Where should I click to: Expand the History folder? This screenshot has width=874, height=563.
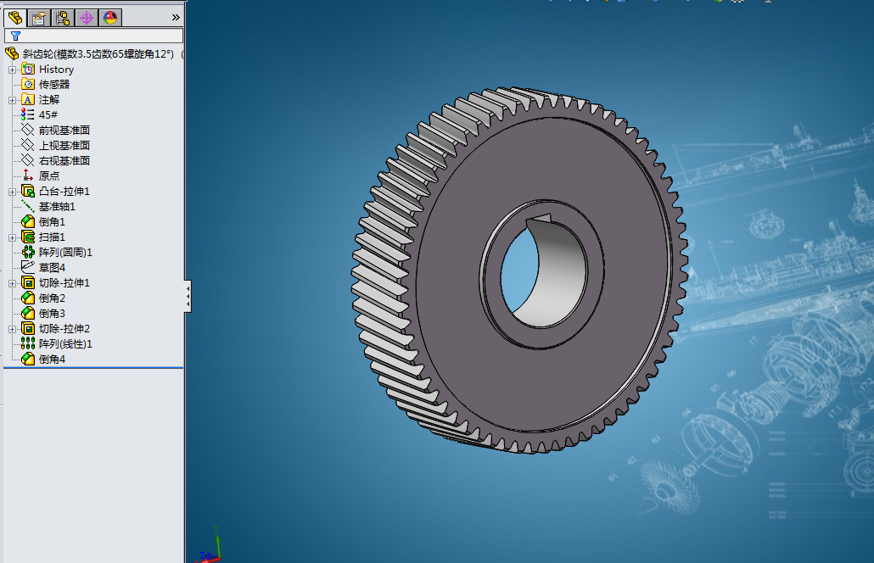click(12, 70)
